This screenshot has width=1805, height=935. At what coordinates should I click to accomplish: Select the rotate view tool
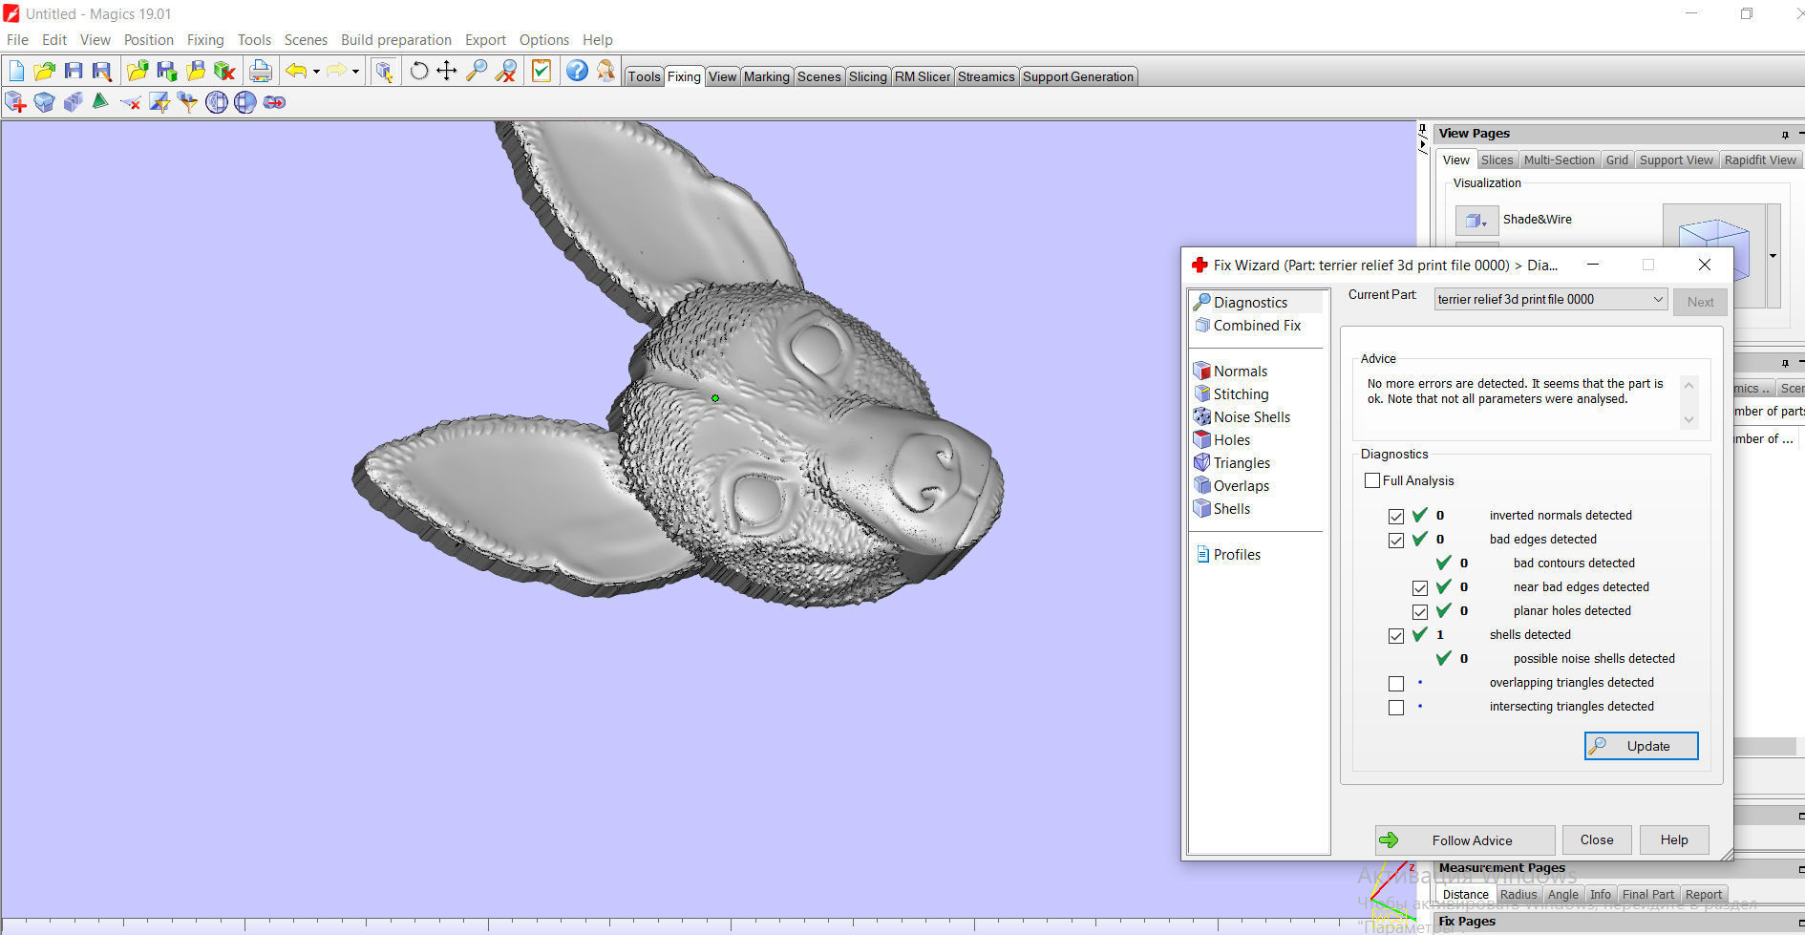418,71
